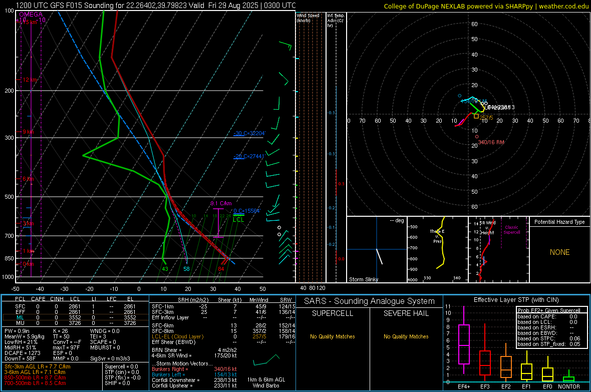Click the Theta-E v. Pres label
The height and width of the screenshot is (392, 591).
click(x=437, y=236)
